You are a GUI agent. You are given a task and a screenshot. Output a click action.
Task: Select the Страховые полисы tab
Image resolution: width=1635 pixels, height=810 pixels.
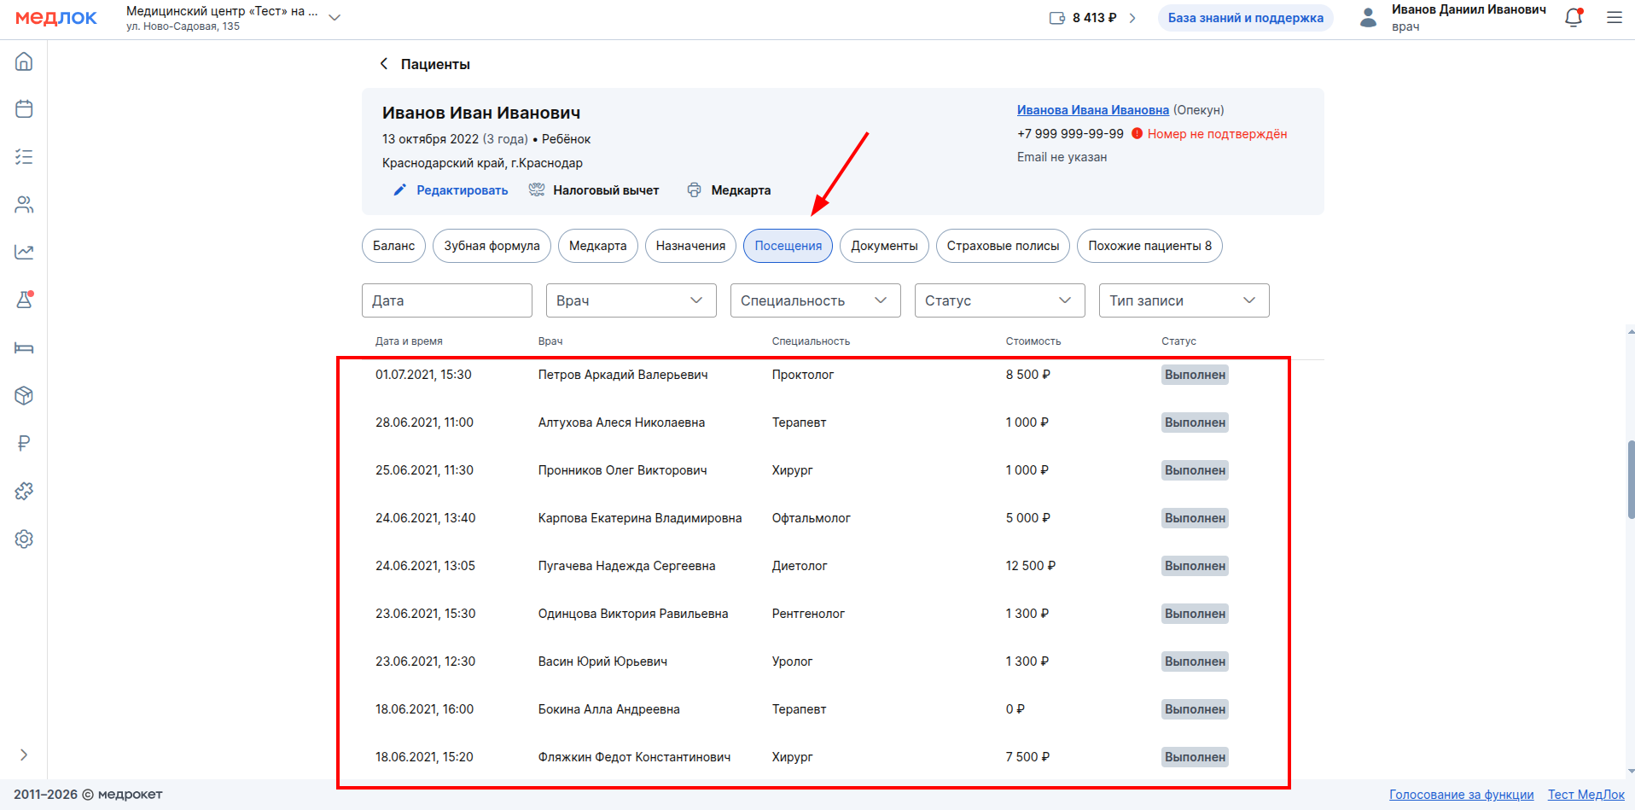pos(1003,246)
